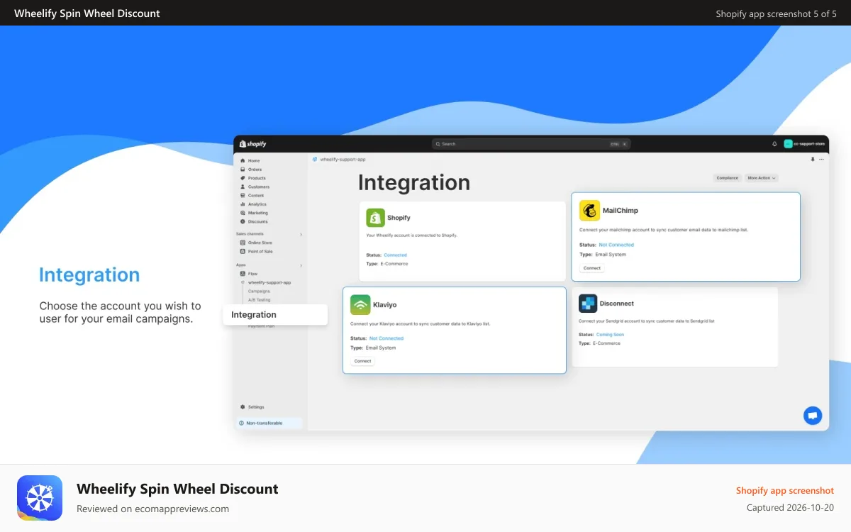
Task: Click the Customers label in sidebar
Action: [259, 187]
